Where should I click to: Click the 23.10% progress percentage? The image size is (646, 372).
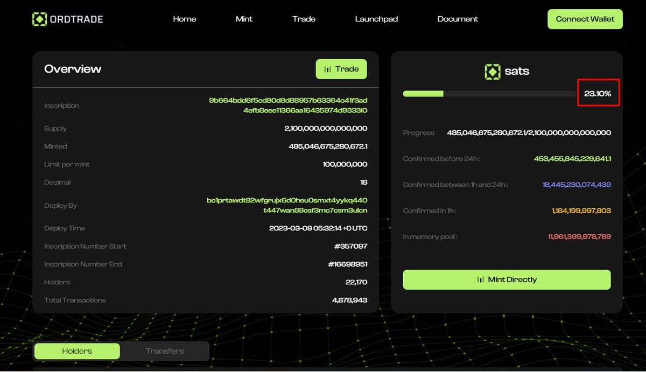tap(598, 94)
